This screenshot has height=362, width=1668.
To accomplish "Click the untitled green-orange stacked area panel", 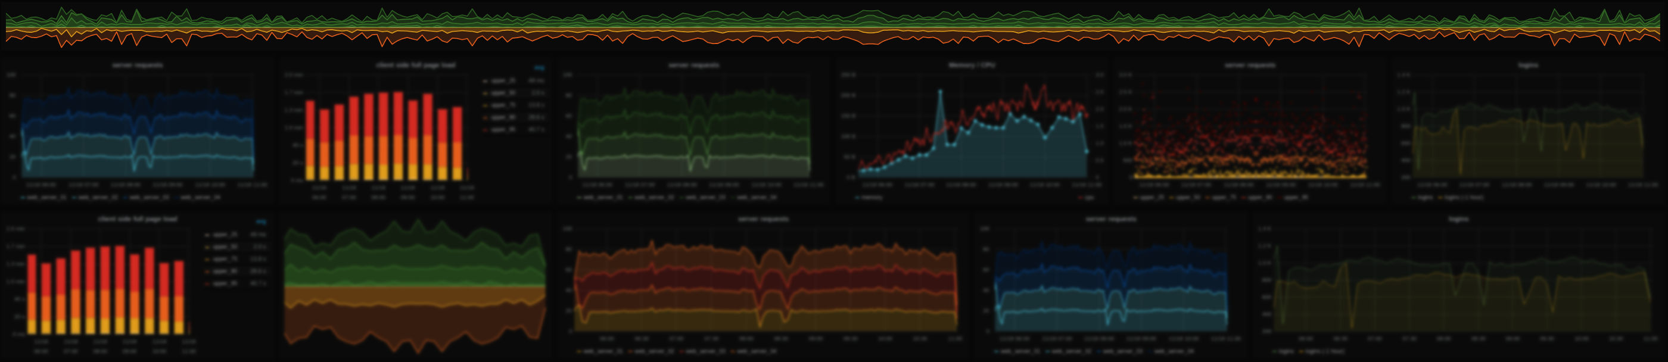I will tap(415, 285).
